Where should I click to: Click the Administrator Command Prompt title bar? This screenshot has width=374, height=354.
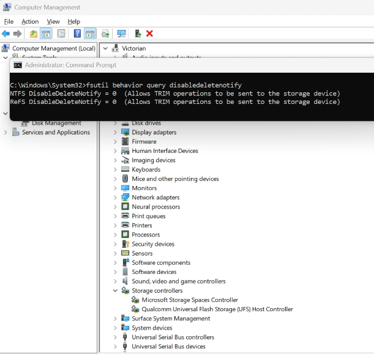184,65
